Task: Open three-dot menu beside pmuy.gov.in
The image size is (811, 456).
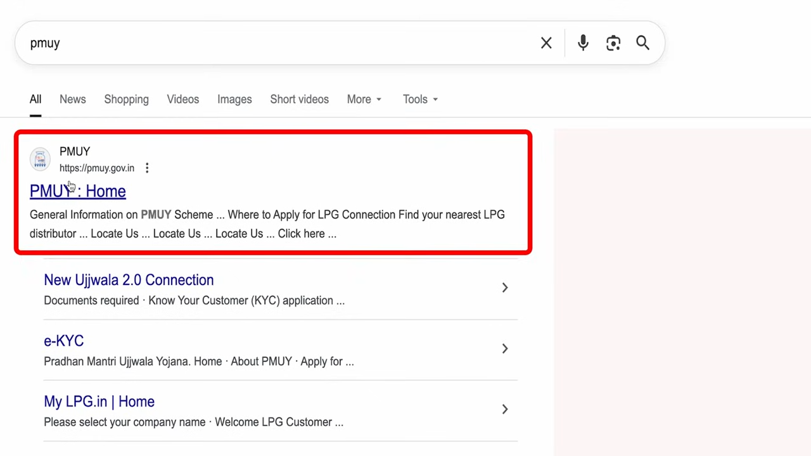Action: (147, 168)
